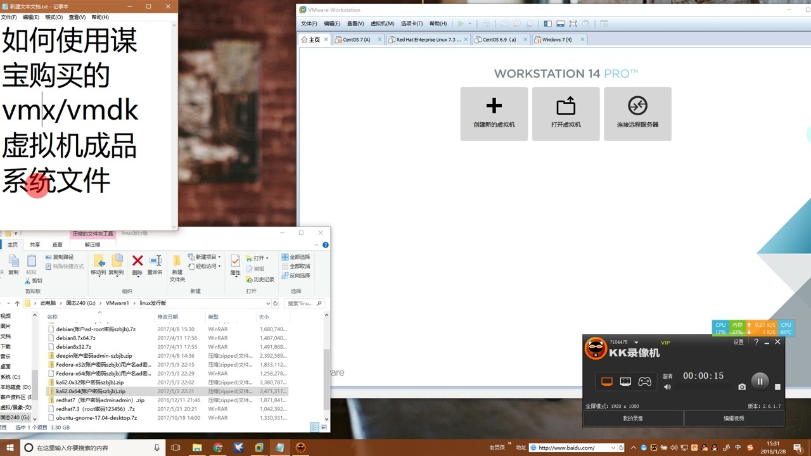Toggle the VMware library sidebar view icon
This screenshot has height=456, width=811.
coord(548,23)
